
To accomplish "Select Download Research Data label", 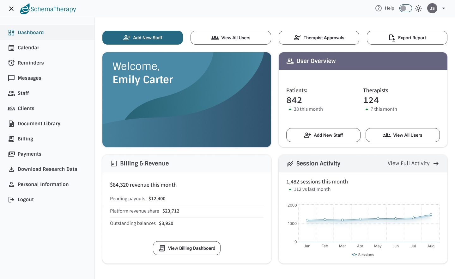I will 47,169.
